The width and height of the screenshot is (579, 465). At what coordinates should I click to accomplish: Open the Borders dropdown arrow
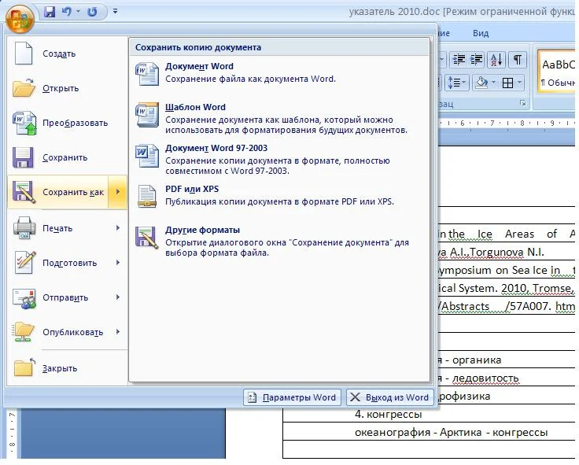(520, 83)
